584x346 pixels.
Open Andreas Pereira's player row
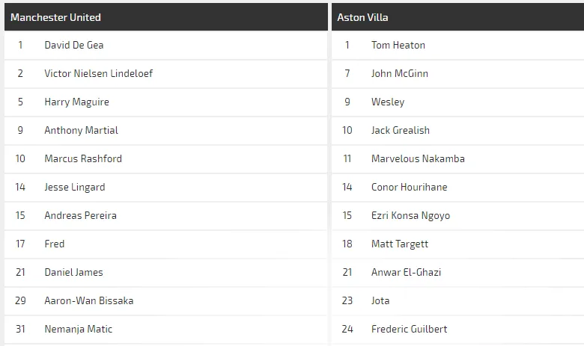point(80,215)
